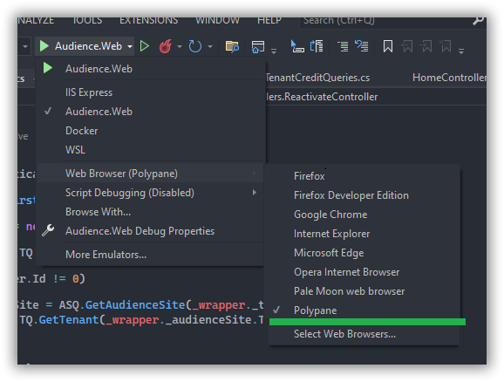Click Select Web Browsers... option
Screen dimensions: 504x382
(364, 334)
